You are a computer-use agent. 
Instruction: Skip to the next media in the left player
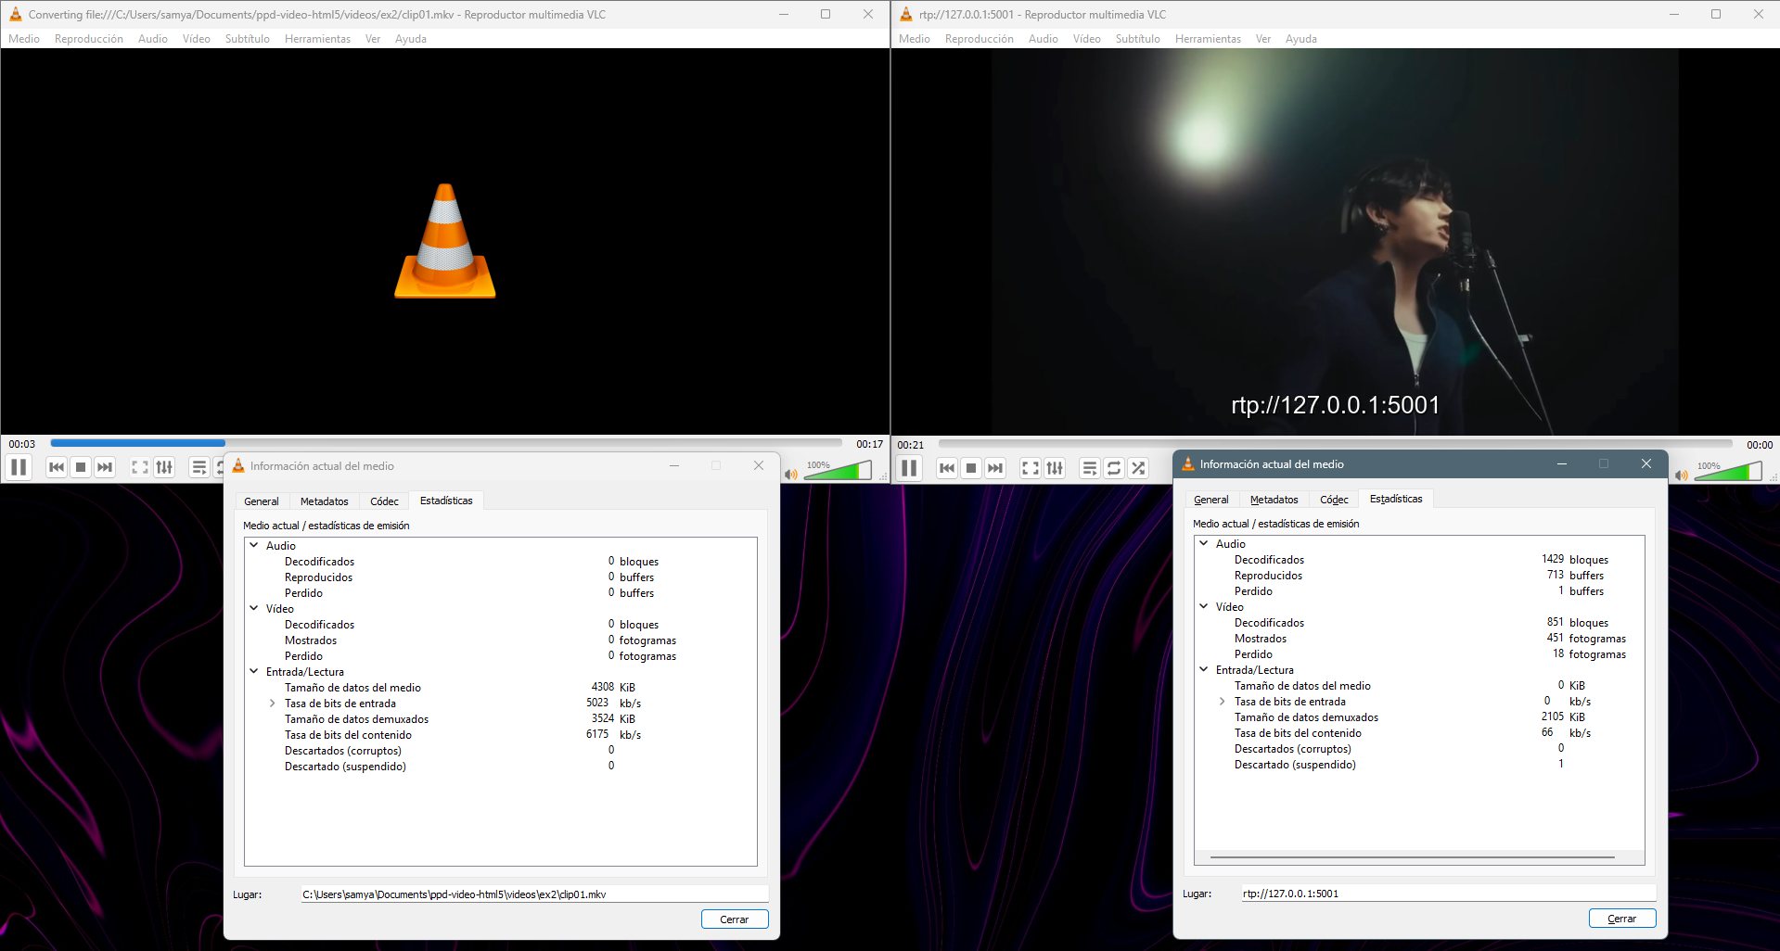(105, 467)
